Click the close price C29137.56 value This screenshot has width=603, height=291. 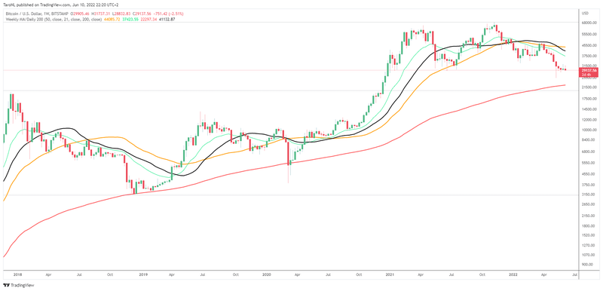(142, 14)
